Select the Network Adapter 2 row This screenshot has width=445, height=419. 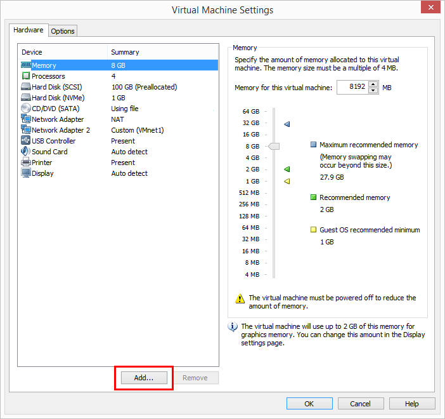tap(119, 130)
